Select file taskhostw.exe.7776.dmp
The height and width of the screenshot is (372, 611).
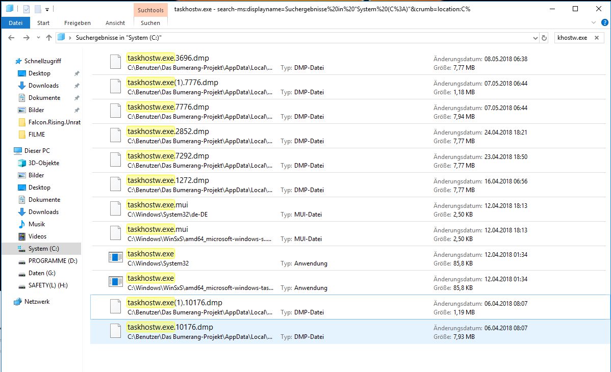pyautogui.click(x=348, y=112)
